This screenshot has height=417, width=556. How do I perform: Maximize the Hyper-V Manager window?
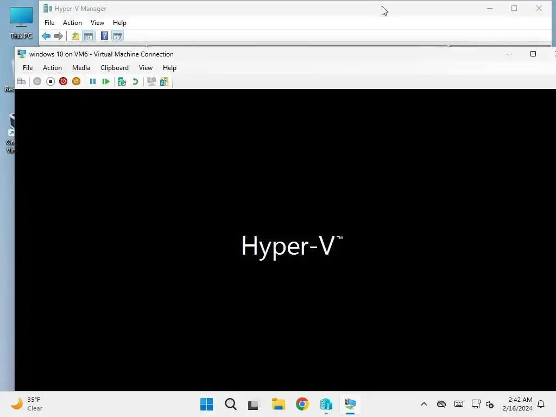(x=514, y=9)
